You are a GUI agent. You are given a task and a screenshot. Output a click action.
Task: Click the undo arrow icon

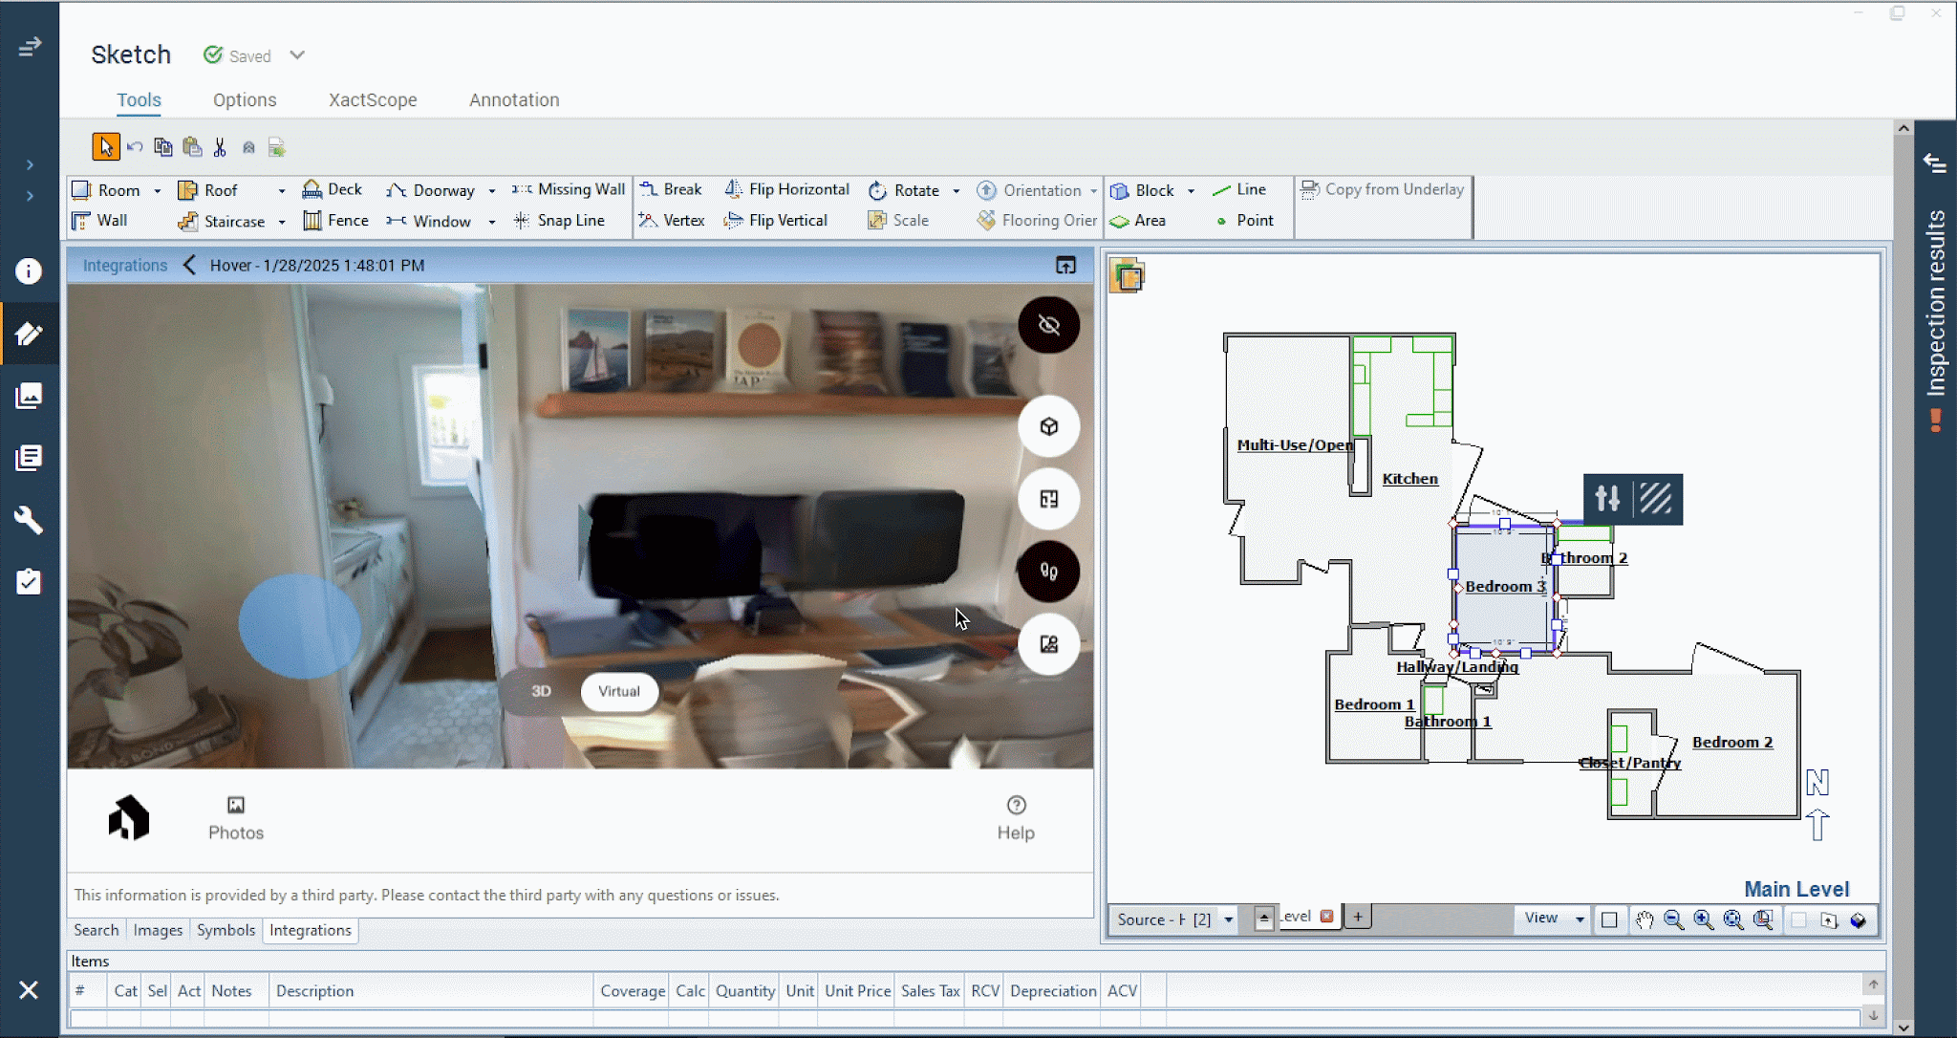point(135,147)
